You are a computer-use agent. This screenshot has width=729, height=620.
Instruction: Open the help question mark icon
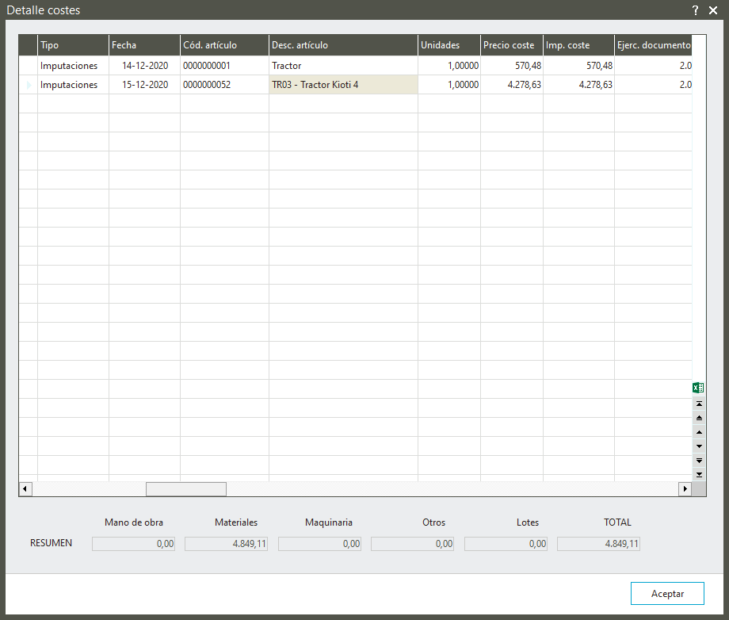pyautogui.click(x=695, y=10)
